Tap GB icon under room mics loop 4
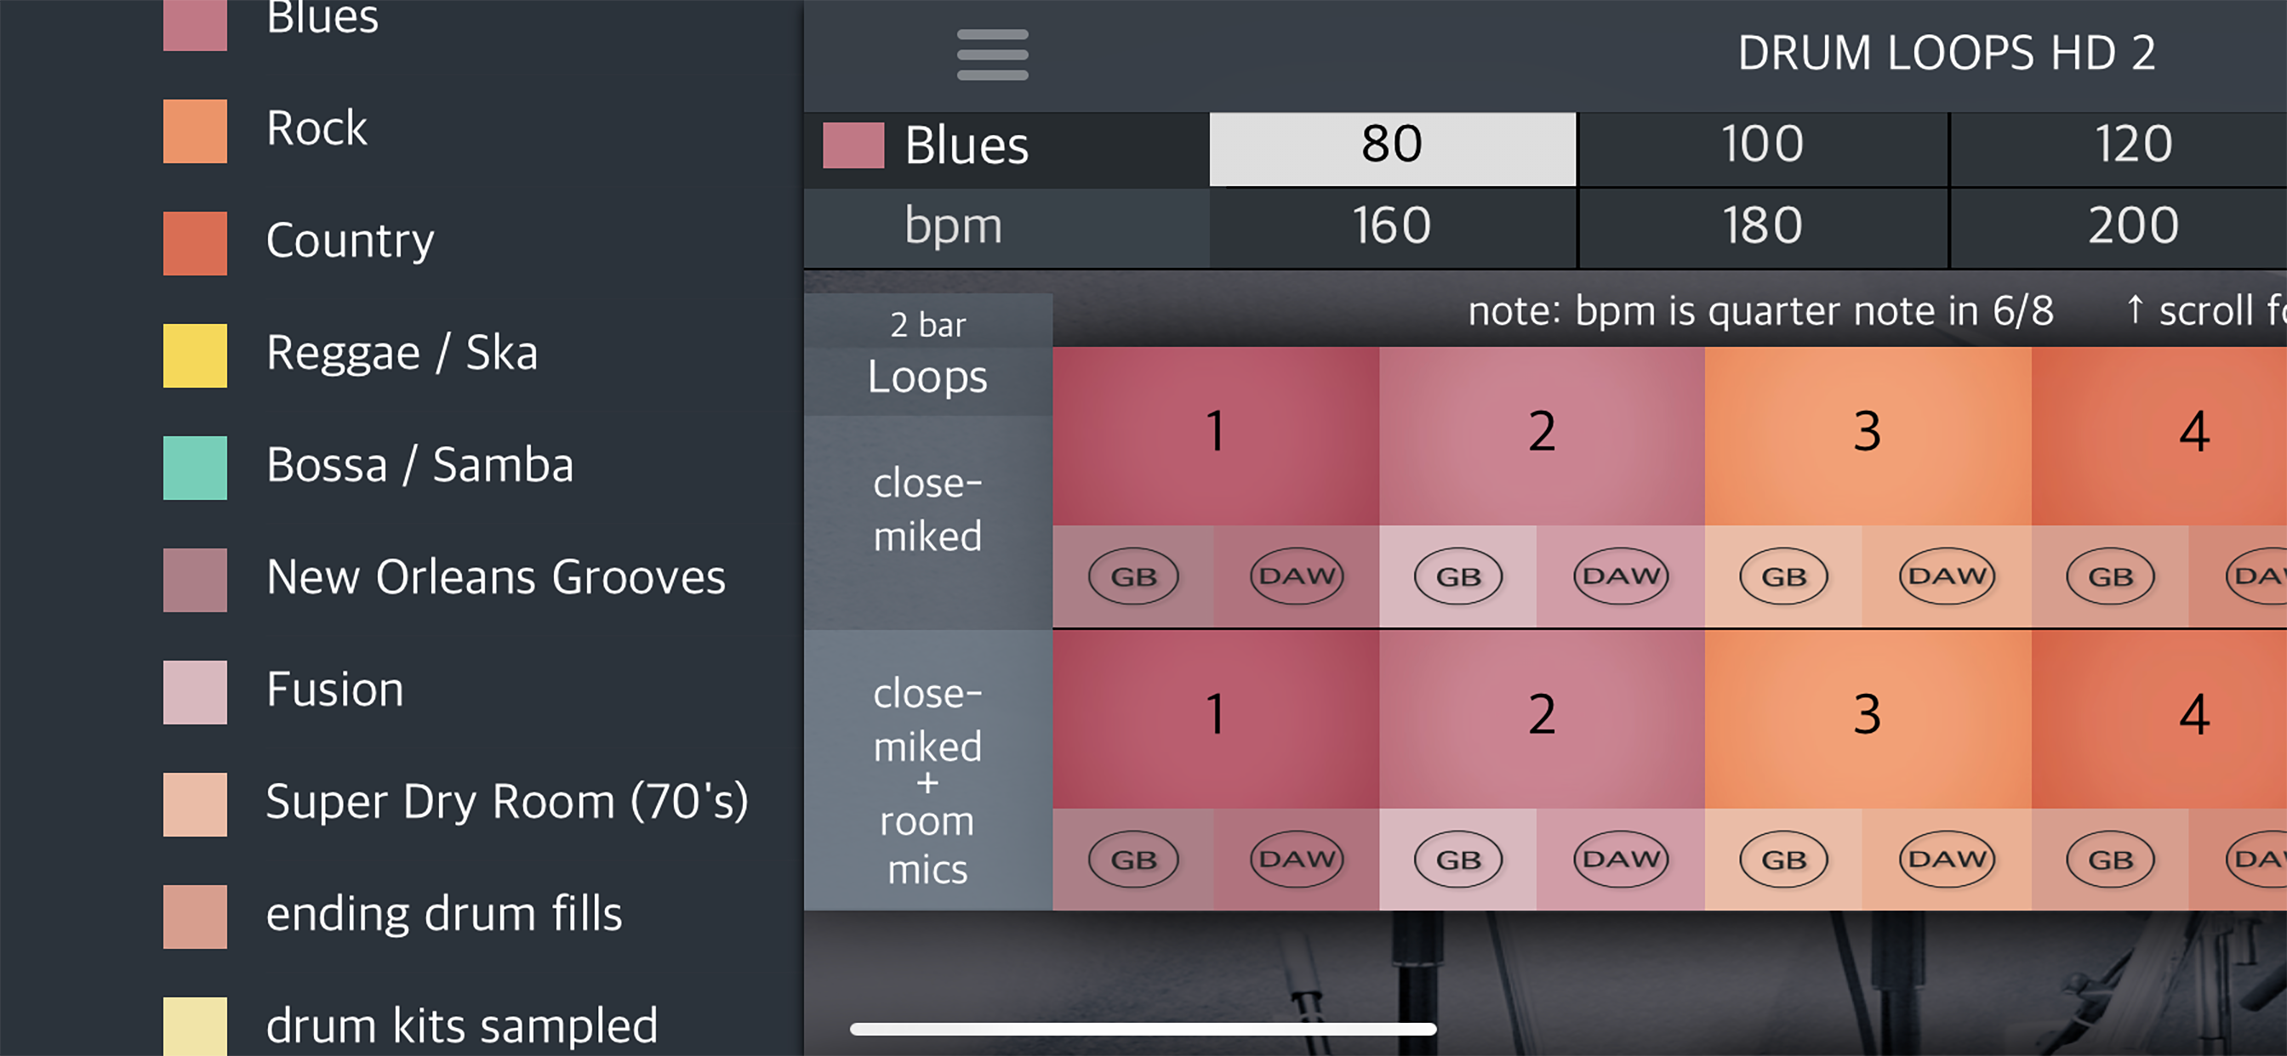 point(2109,859)
